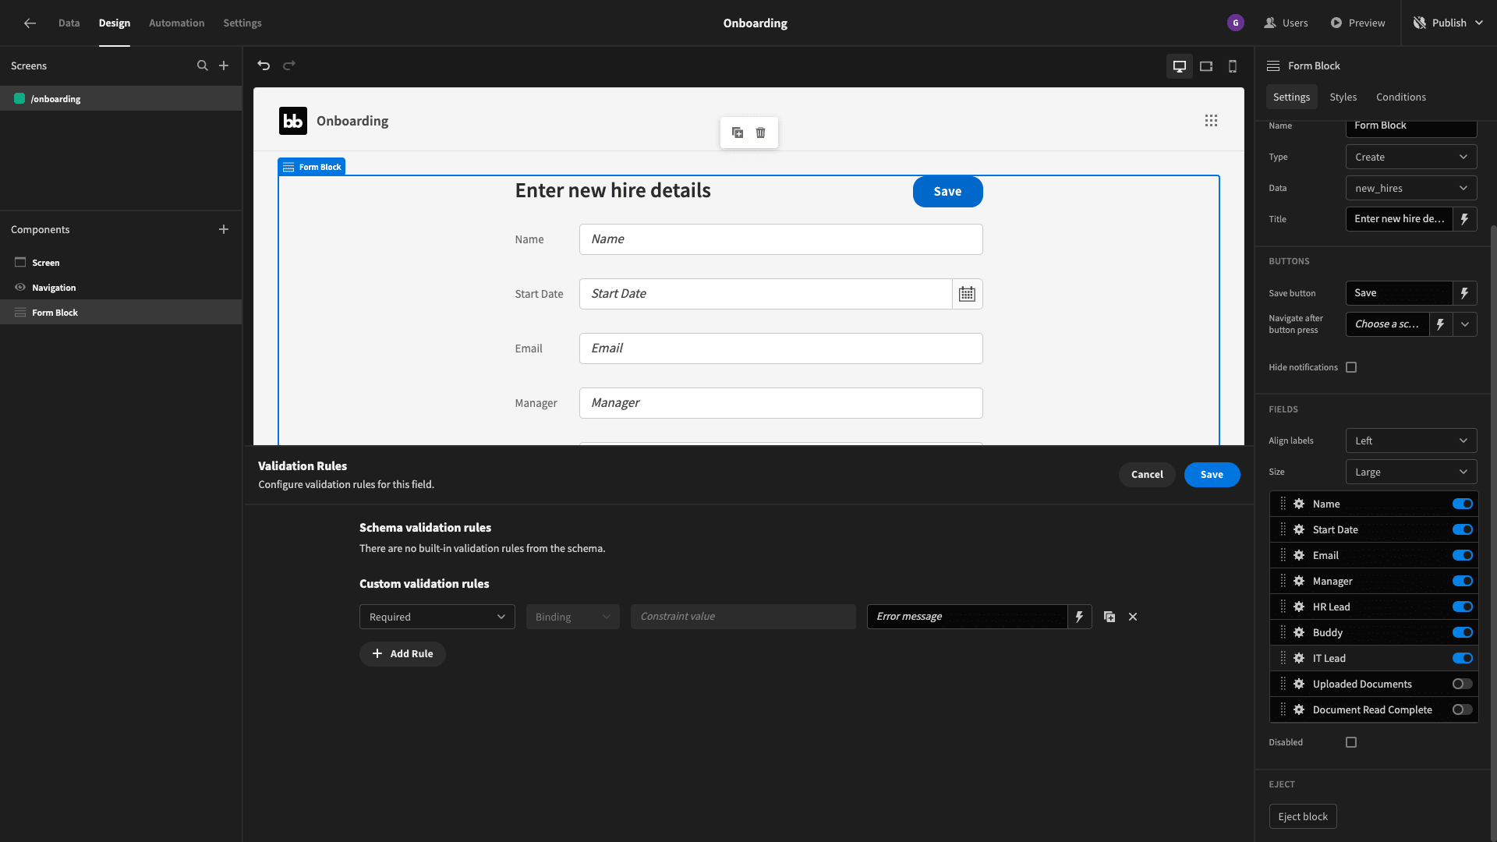Viewport: 1497px width, 842px height.
Task: Open the Users button
Action: (x=1286, y=23)
